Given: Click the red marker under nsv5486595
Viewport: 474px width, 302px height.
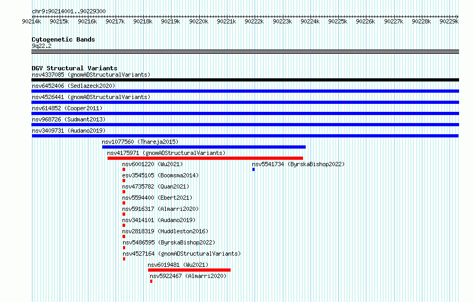Looking at the screenshot, I should click(124, 248).
